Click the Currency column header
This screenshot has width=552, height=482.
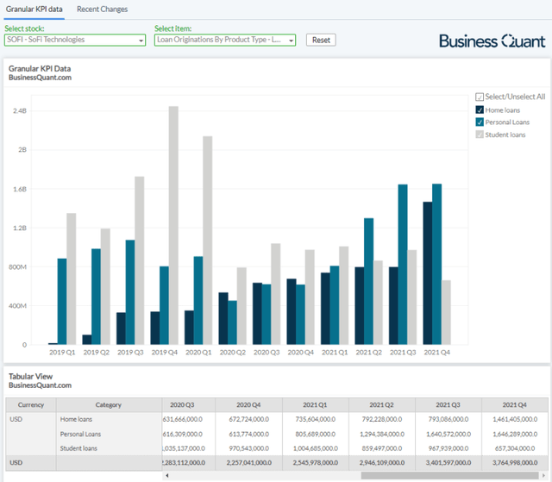[x=31, y=405]
